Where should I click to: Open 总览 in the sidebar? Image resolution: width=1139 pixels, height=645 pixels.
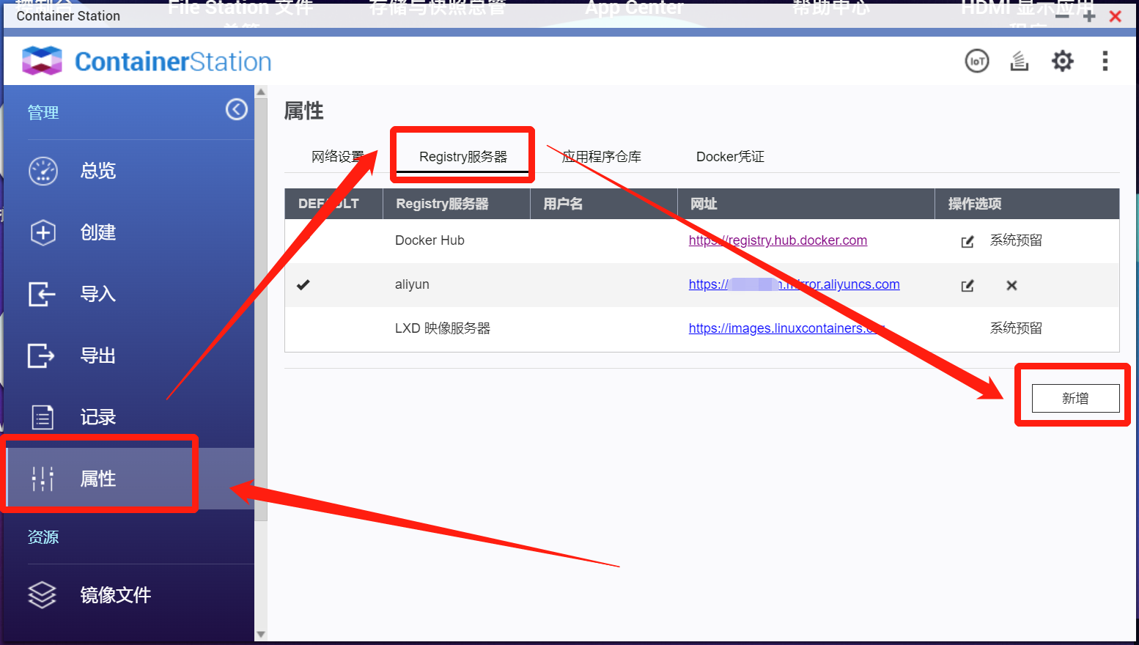point(98,171)
